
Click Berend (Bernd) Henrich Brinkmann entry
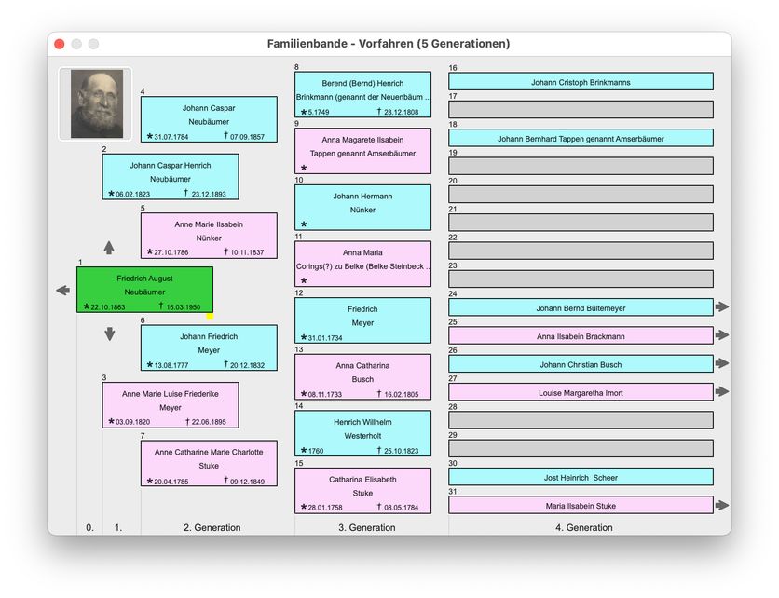pos(362,94)
